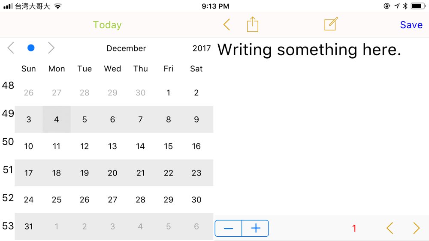The height and width of the screenshot is (241, 429).
Task: Choose December 15 date cell
Action: (168, 146)
